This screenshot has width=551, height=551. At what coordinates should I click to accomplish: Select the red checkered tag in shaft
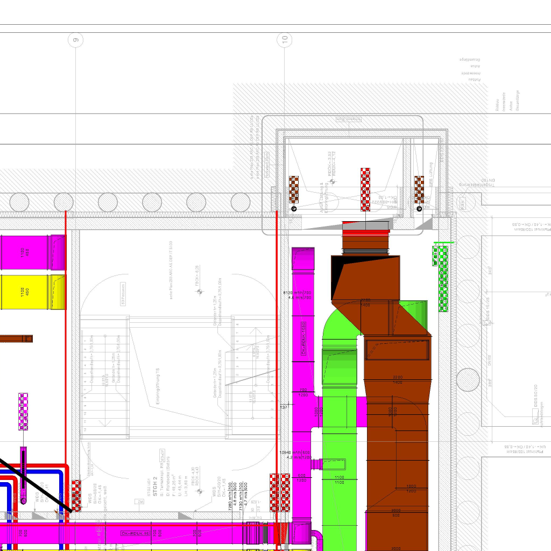pyautogui.click(x=365, y=189)
